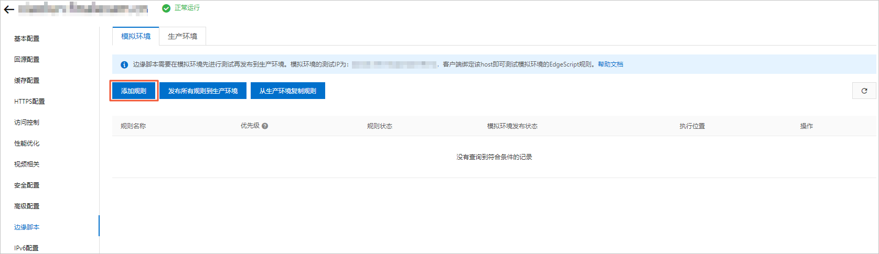
Task: Switch to the 生产环境 tab
Action: tap(183, 36)
